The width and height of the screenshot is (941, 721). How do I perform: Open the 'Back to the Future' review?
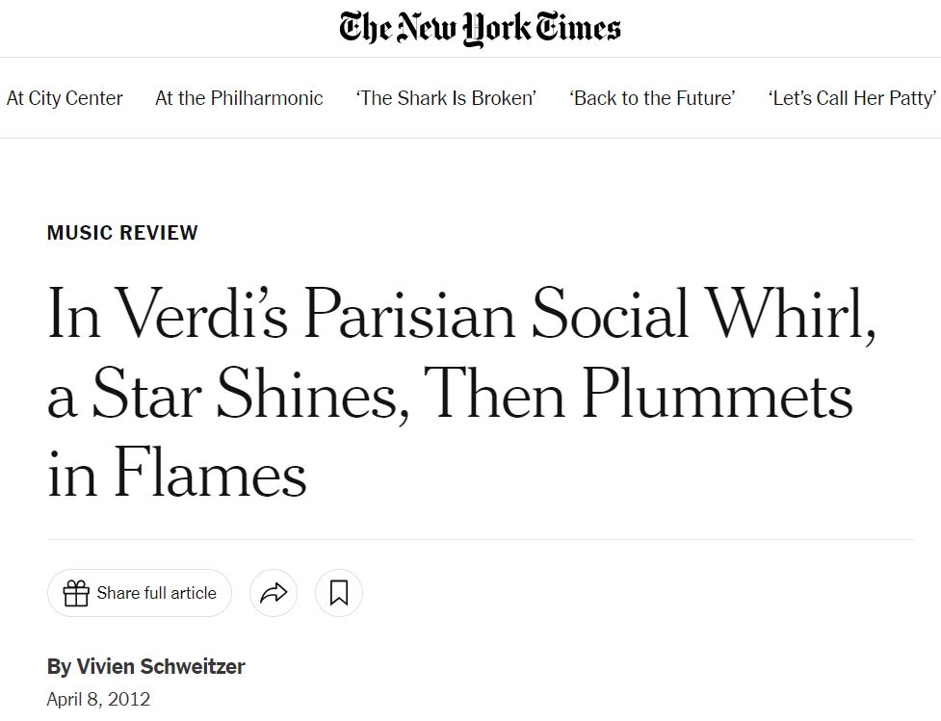tap(652, 98)
